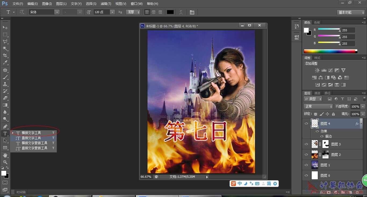Select the Move tool
This screenshot has width=367, height=197.
[x=5, y=27]
